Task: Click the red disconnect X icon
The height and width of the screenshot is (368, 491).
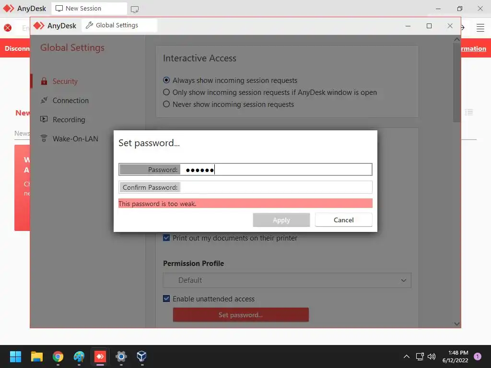Action: click(8, 27)
